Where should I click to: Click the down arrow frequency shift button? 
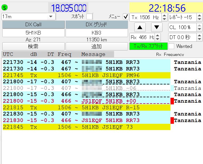(x=157, y=27)
